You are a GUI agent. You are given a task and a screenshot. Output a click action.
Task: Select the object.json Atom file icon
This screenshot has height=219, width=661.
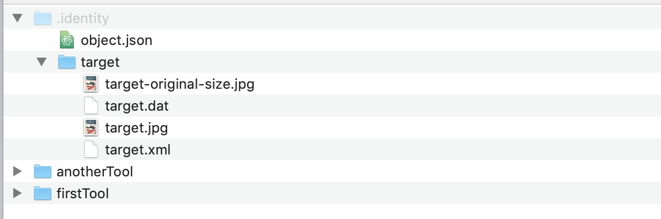pyautogui.click(x=66, y=40)
